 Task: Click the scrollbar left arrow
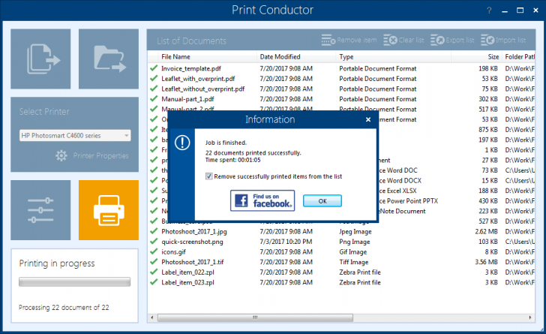pos(151,317)
